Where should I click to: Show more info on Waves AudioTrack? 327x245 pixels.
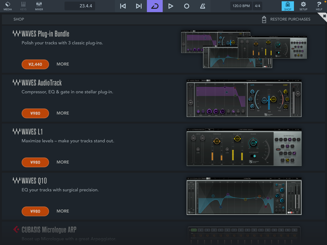tap(63, 113)
